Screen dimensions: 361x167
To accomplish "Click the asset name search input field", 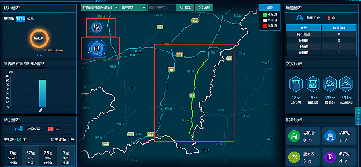I will [x=162, y=7].
